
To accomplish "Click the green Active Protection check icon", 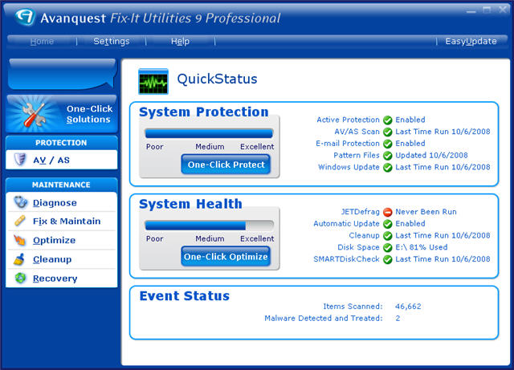I will click(388, 120).
